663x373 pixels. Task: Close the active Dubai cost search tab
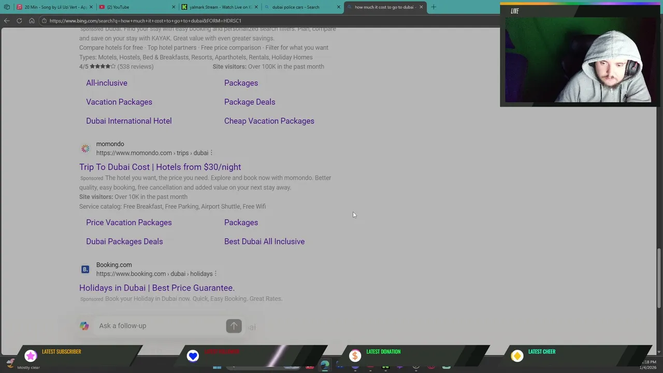[x=421, y=7]
